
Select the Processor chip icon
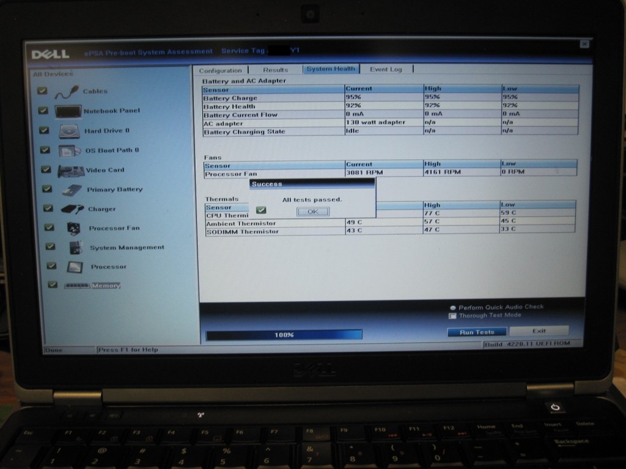(75, 267)
